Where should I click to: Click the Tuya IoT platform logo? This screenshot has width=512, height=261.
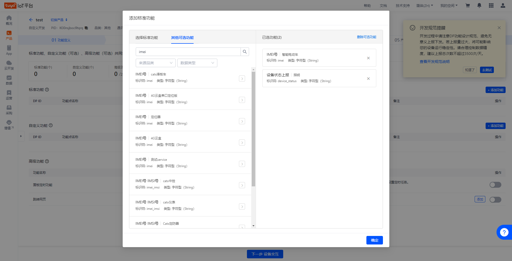pos(19,6)
